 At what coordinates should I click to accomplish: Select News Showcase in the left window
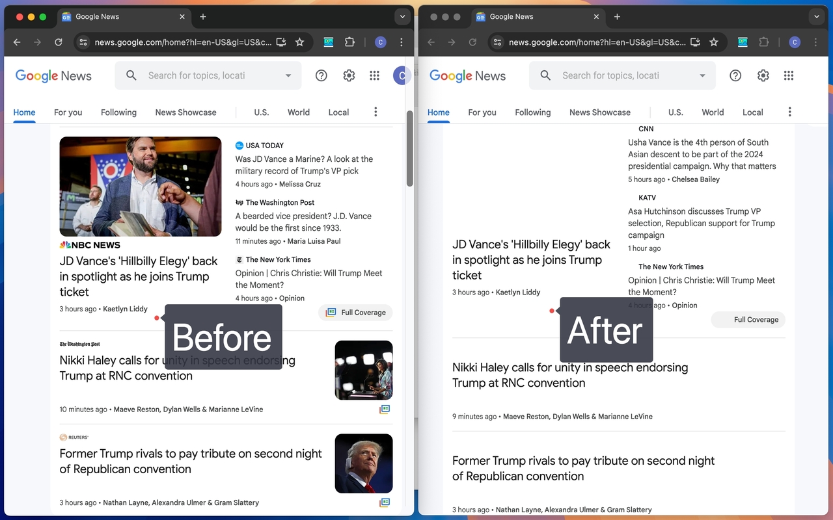click(185, 112)
